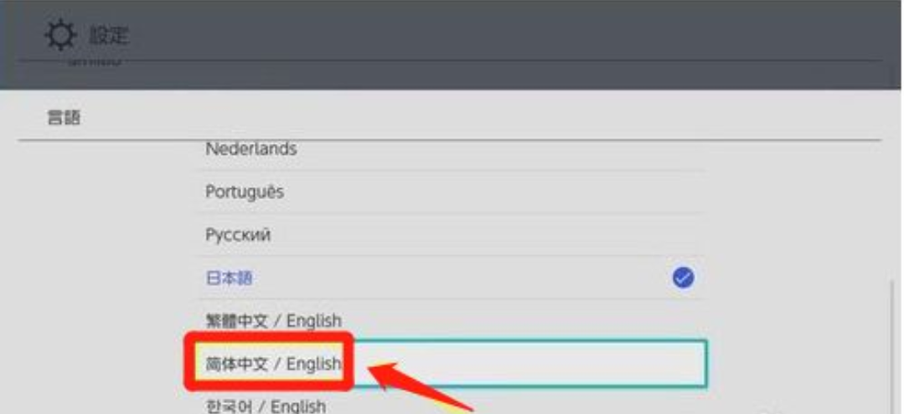The image size is (904, 414).
Task: Choose 繁體中文 / English language option
Action: [x=273, y=321]
